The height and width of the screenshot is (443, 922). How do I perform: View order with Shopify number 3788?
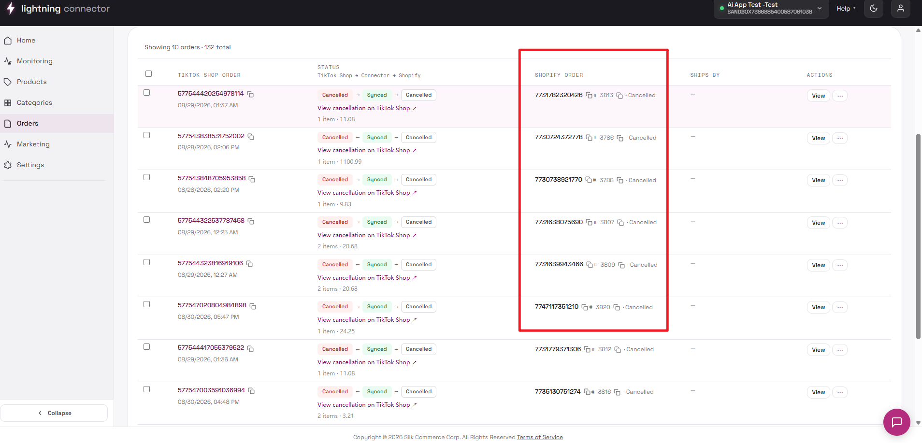pyautogui.click(x=818, y=180)
